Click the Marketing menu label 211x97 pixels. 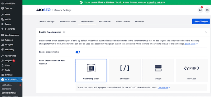[9, 50]
